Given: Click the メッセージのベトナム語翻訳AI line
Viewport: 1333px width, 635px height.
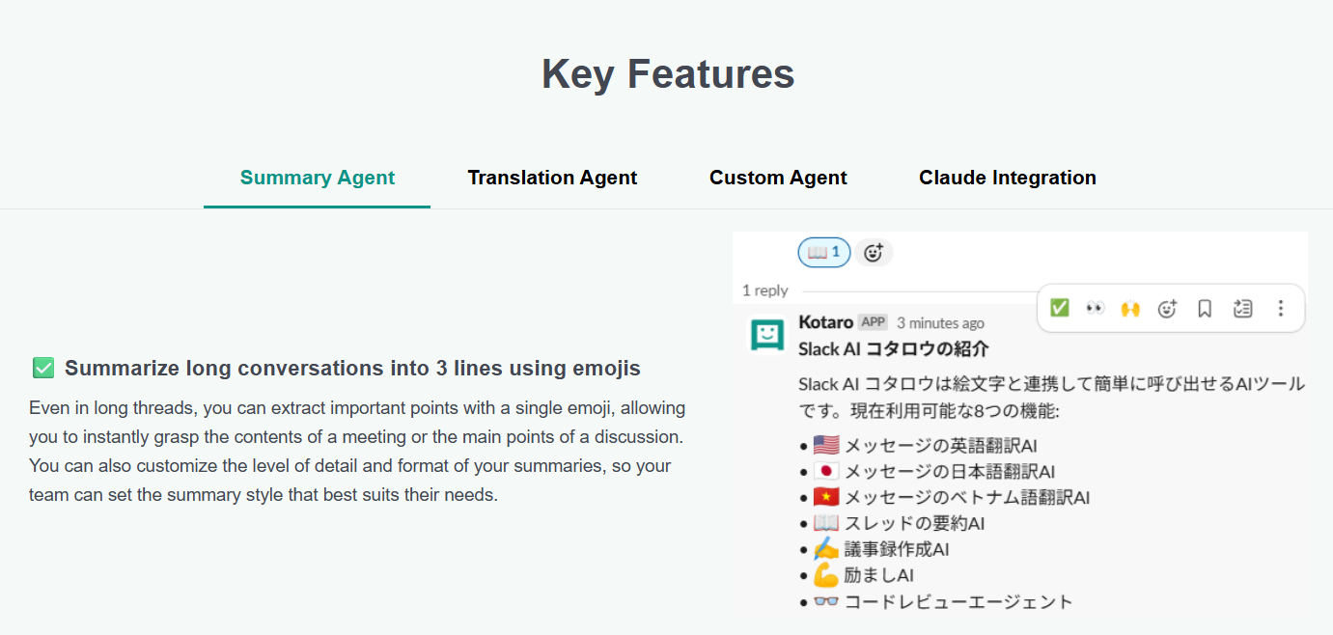Looking at the screenshot, I should (x=967, y=498).
